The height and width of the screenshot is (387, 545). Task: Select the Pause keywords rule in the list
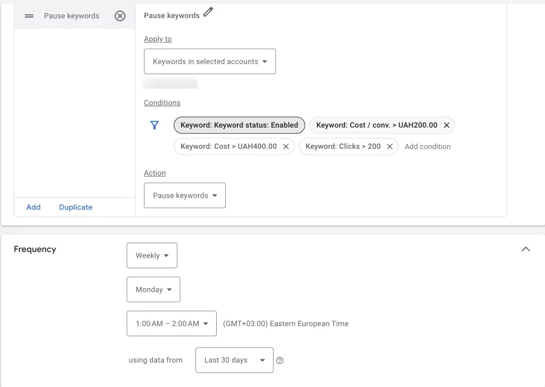click(72, 16)
